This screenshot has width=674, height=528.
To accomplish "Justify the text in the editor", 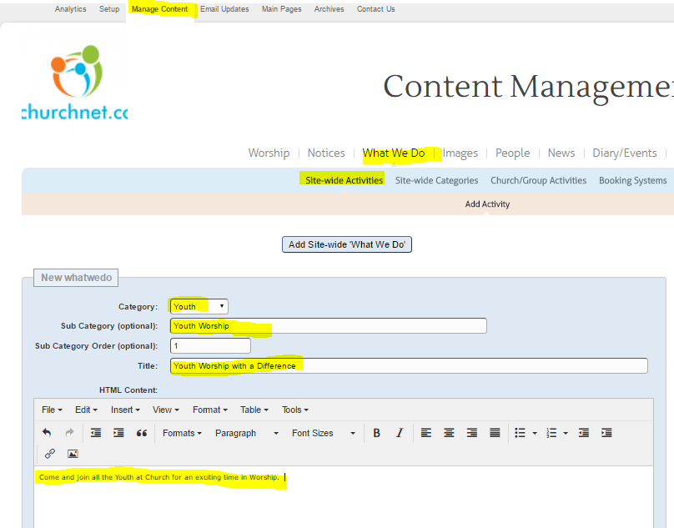I will point(495,433).
